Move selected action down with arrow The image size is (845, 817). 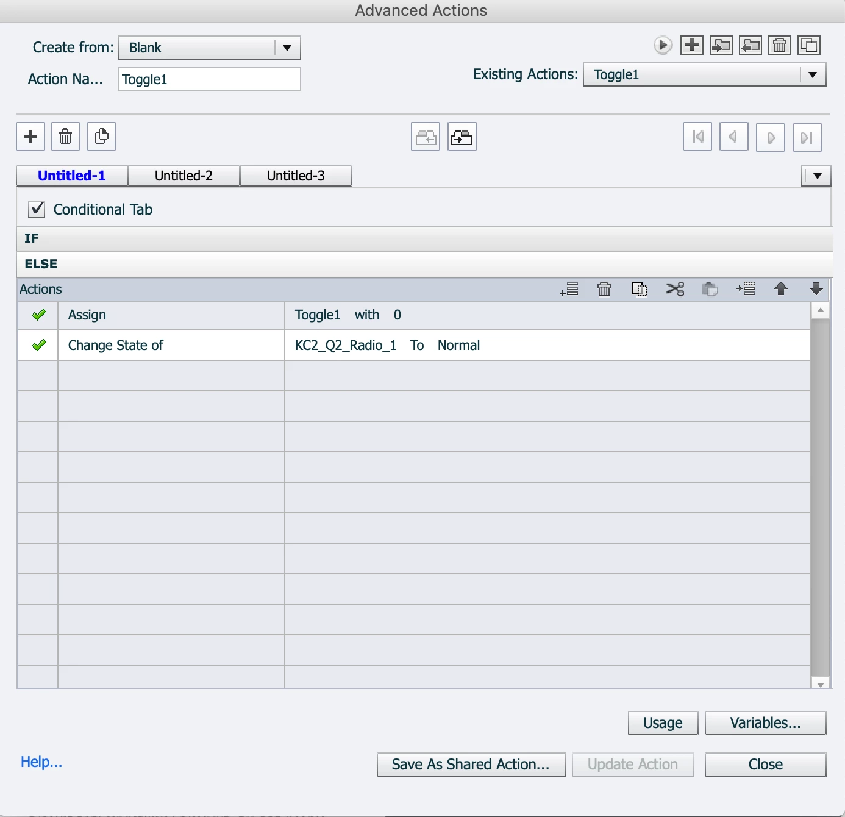[816, 289]
